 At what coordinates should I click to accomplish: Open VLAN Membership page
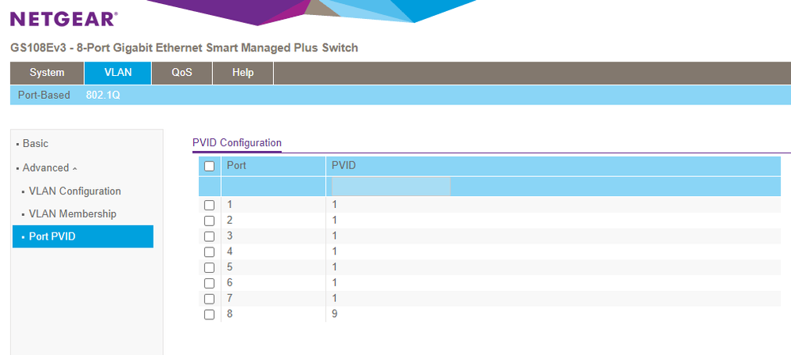point(73,214)
